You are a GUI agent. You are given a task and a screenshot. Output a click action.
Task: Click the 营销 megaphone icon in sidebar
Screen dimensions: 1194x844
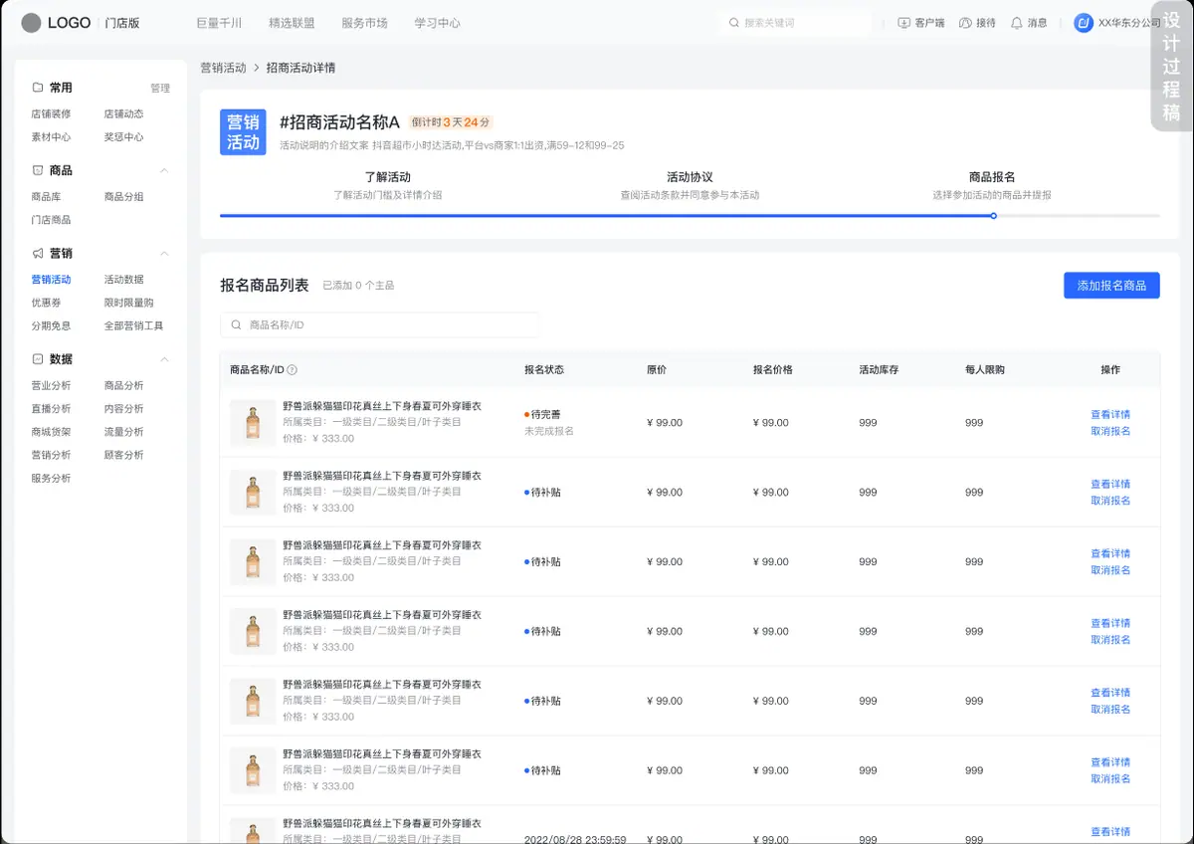tap(38, 253)
